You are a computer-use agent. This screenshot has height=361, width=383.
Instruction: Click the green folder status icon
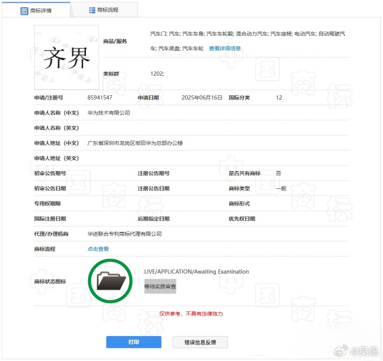[110, 281]
